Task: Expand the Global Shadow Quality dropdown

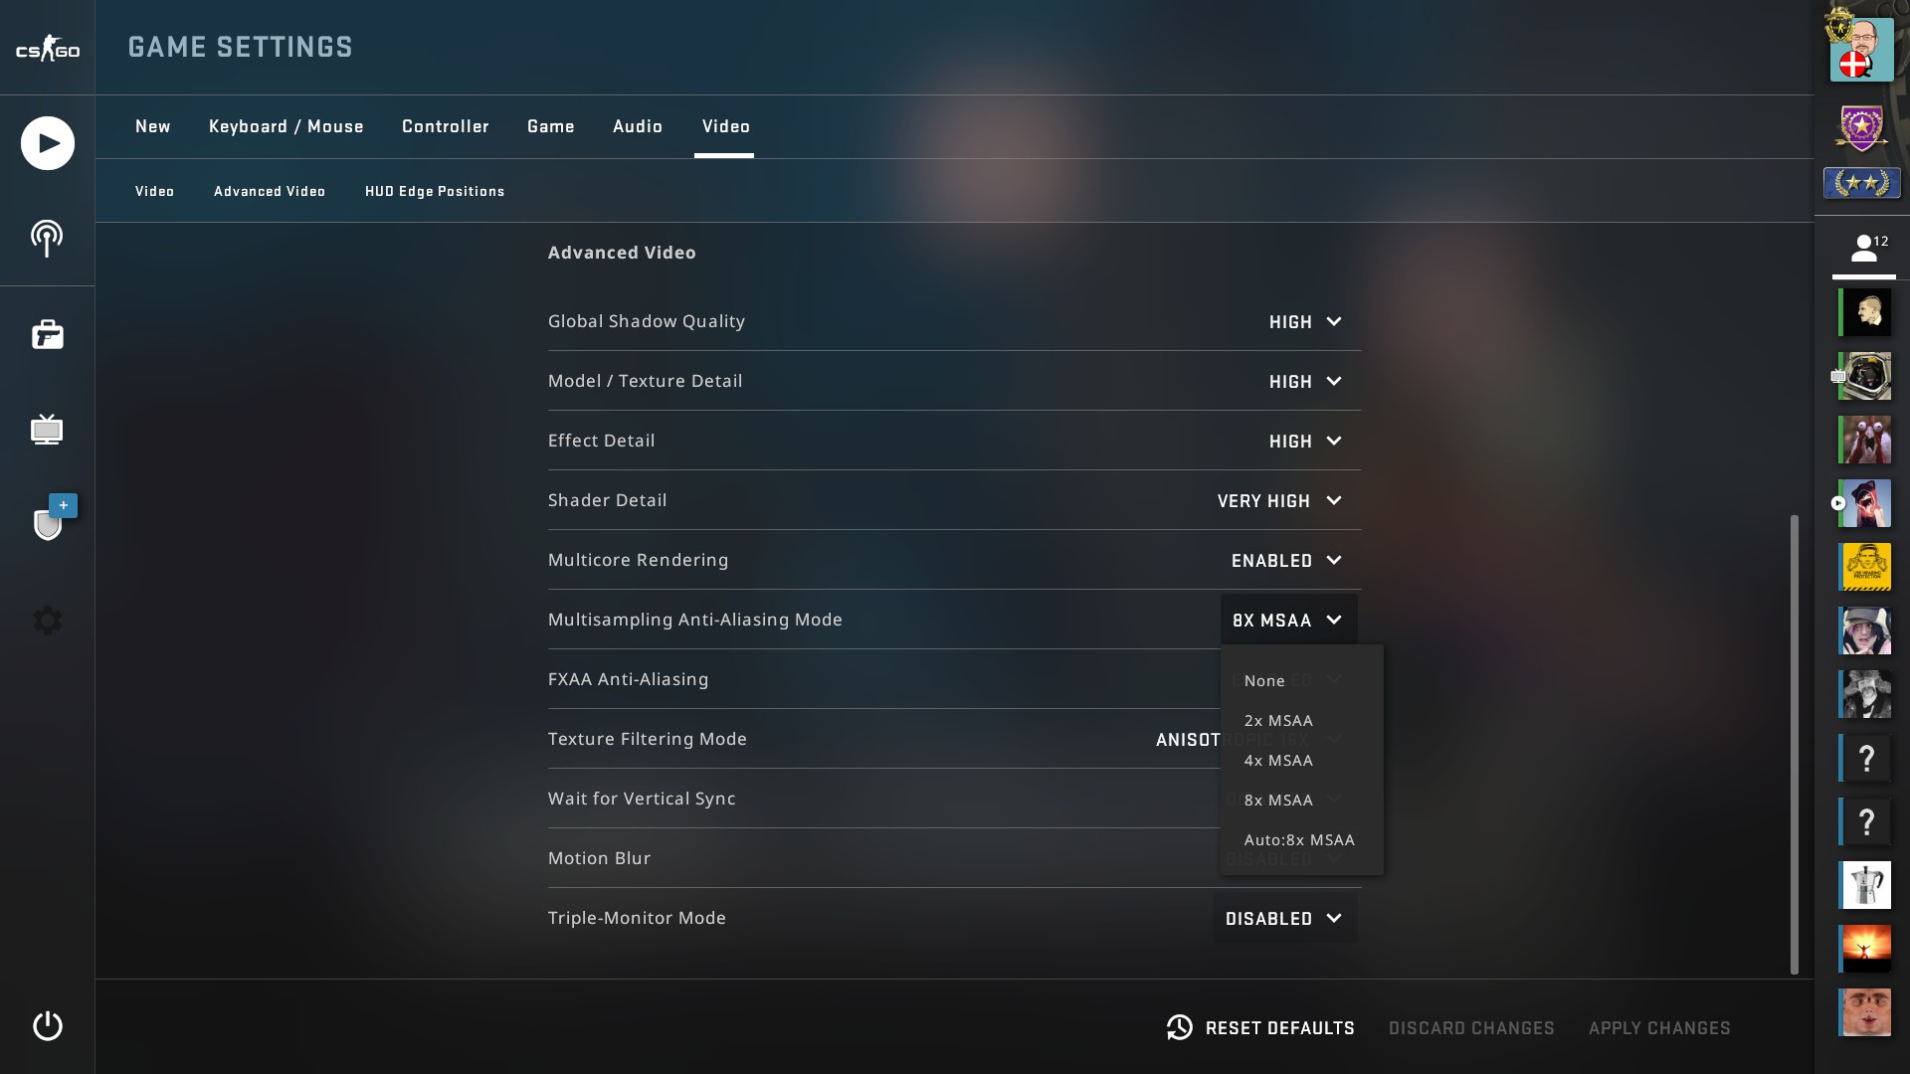Action: pos(1305,322)
